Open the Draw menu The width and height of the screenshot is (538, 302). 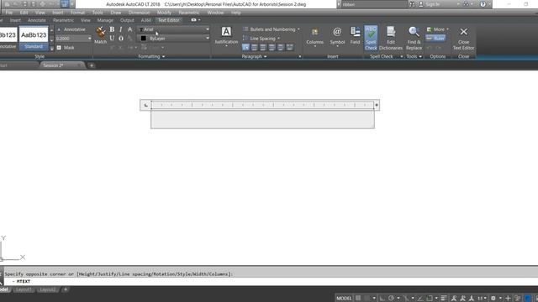(116, 13)
